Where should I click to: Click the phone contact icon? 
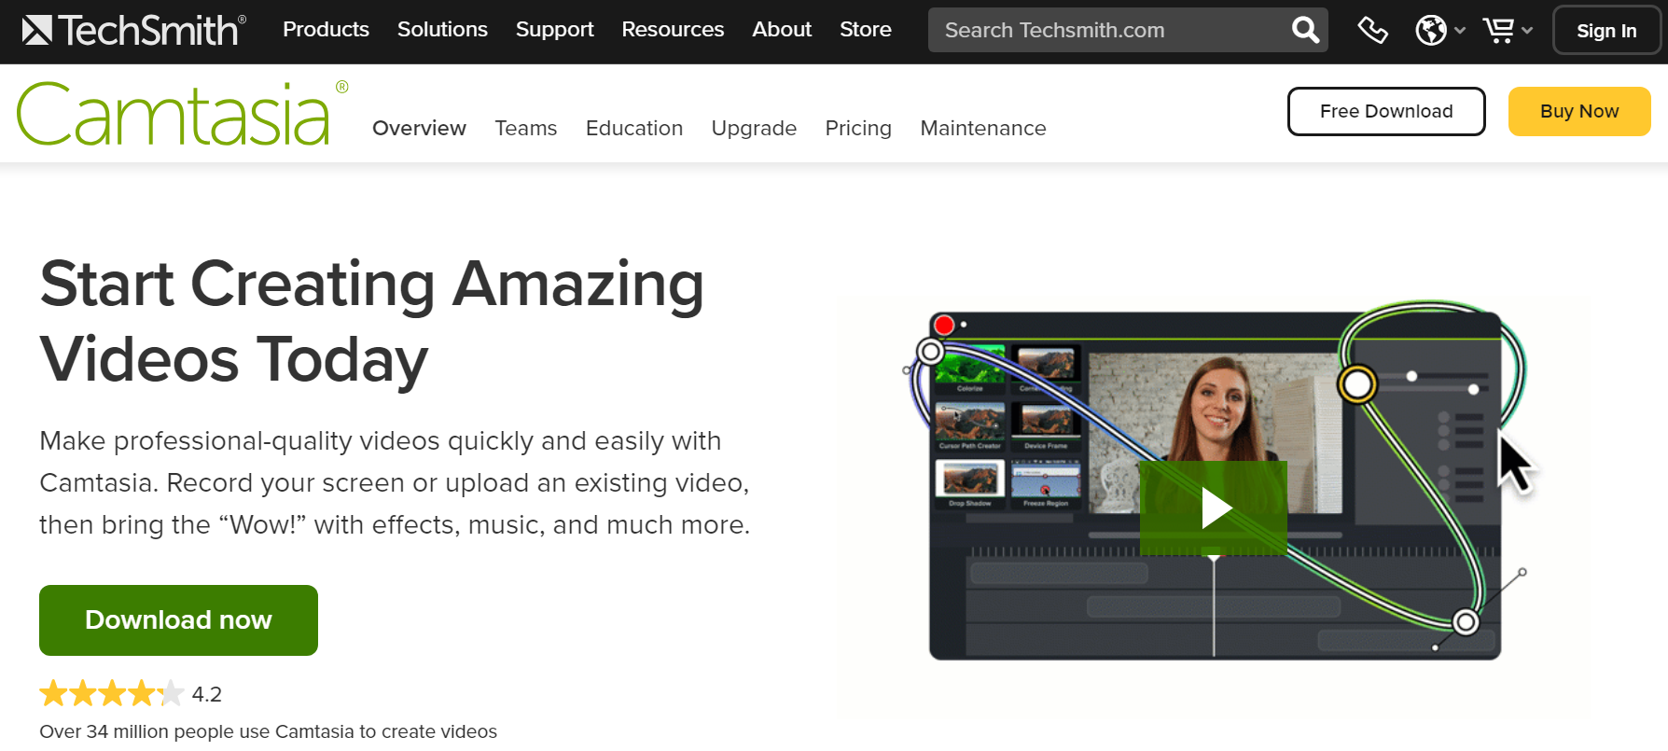point(1372,30)
